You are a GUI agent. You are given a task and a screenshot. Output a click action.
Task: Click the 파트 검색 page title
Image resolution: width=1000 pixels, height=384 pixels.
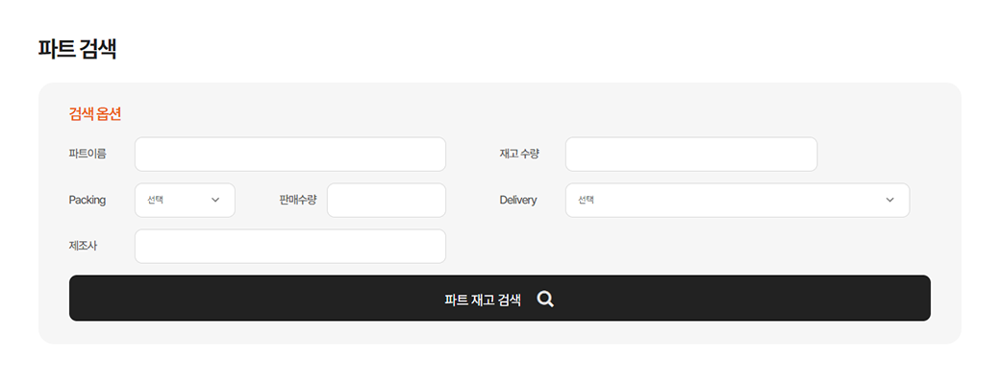click(77, 49)
